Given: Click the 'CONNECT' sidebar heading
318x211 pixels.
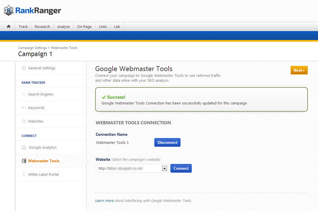Looking at the screenshot, I should click(x=29, y=136).
